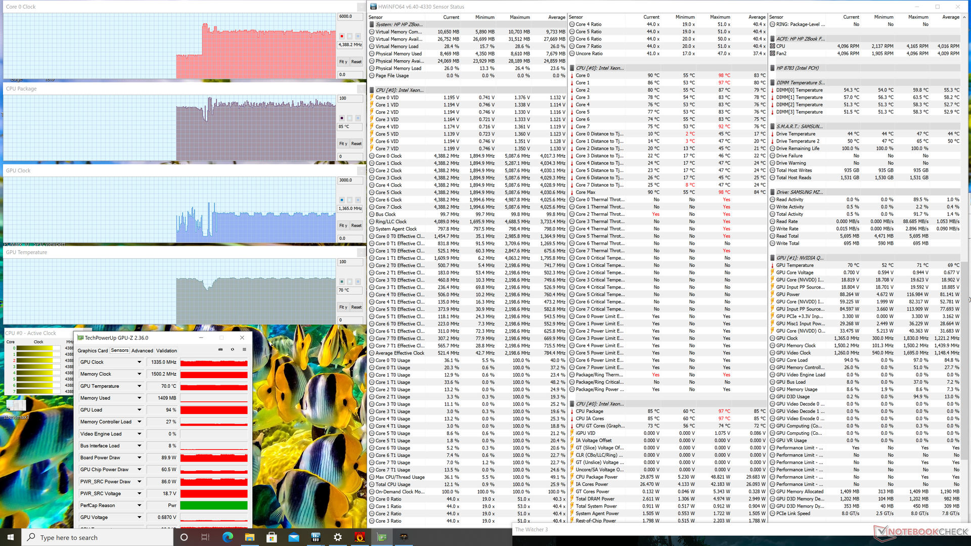Expand the PerfCap Reason dropdown arrow
971x546 pixels.
tap(139, 506)
